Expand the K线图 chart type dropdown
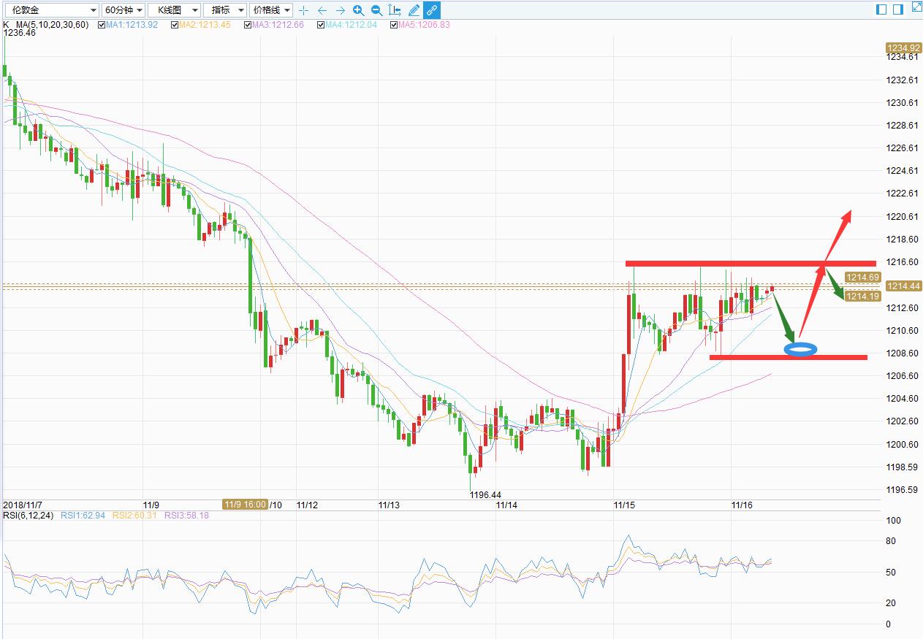Screen dimensions: 923x639 pyautogui.click(x=175, y=10)
